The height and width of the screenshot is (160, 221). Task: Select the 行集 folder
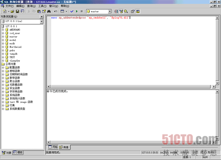(12, 105)
